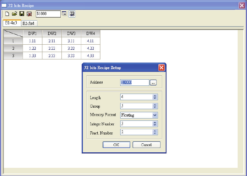Select the DW1 column header
247x176 pixels.
point(33,33)
